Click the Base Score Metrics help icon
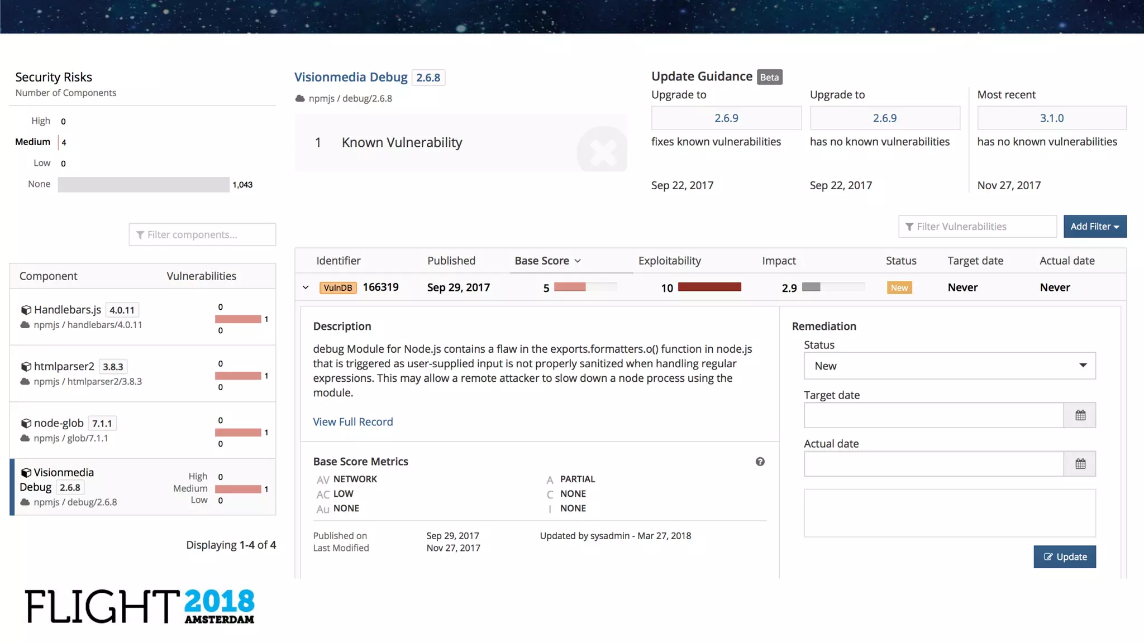This screenshot has width=1144, height=643. [x=760, y=462]
